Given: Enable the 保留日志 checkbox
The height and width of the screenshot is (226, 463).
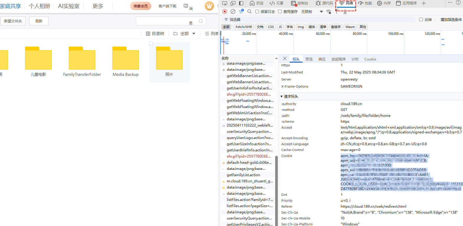Looking at the screenshot, I should click(257, 12).
